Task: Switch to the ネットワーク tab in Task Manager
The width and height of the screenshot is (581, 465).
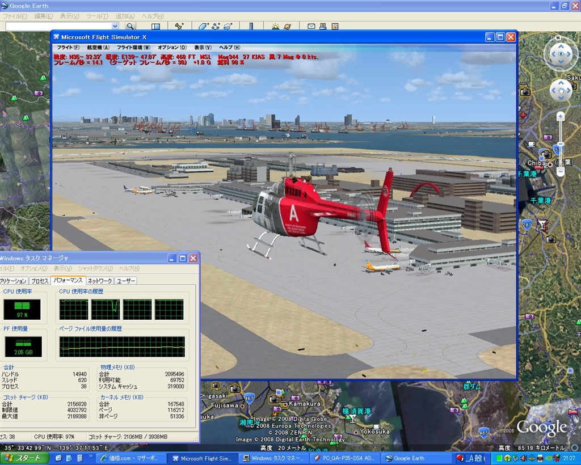Action: coord(99,281)
